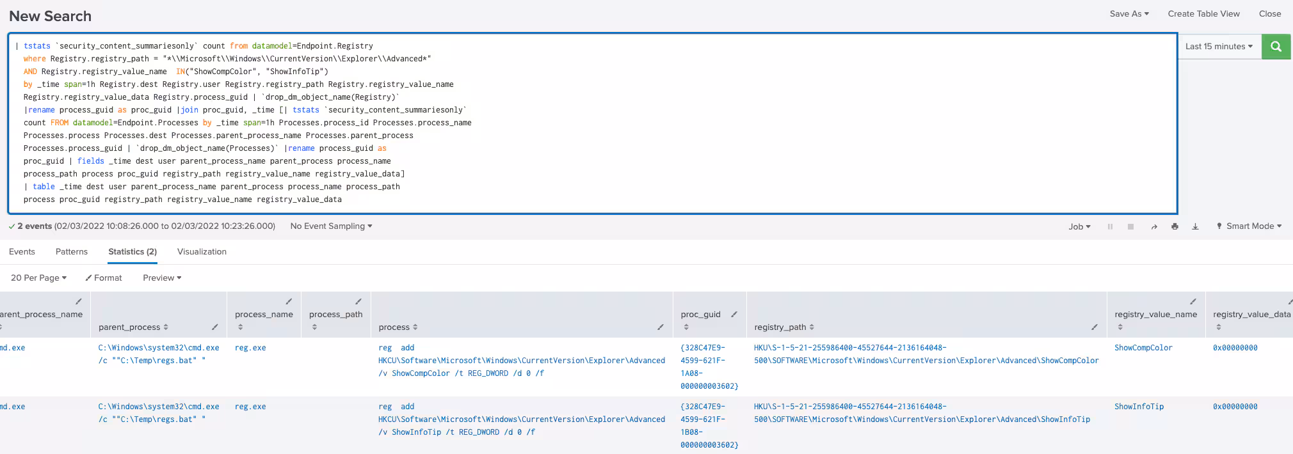Click the New Search title

(50, 16)
